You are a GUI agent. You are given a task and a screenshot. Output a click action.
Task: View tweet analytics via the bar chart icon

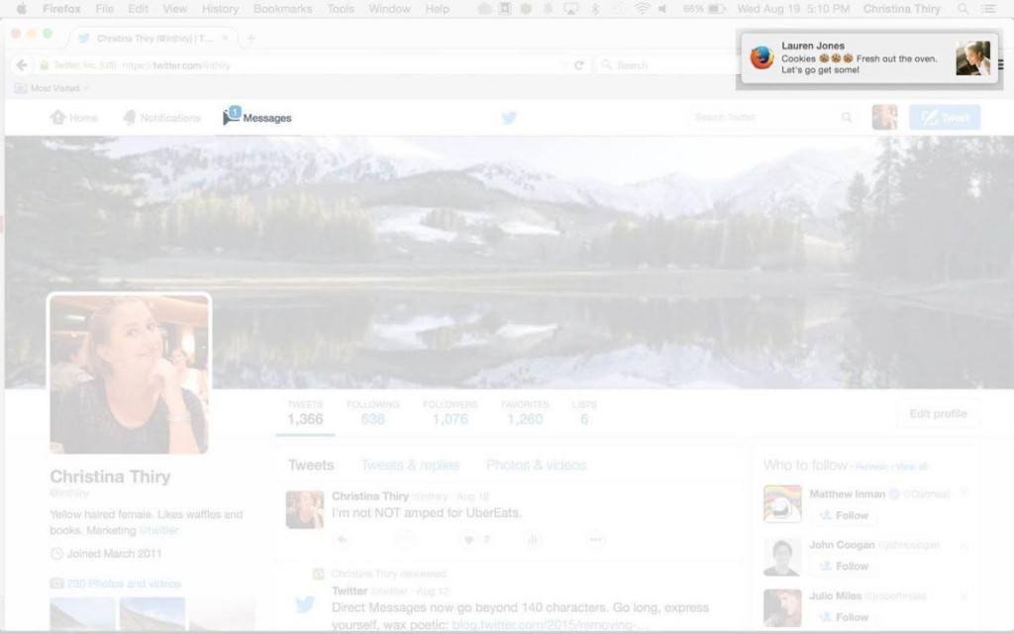(533, 539)
